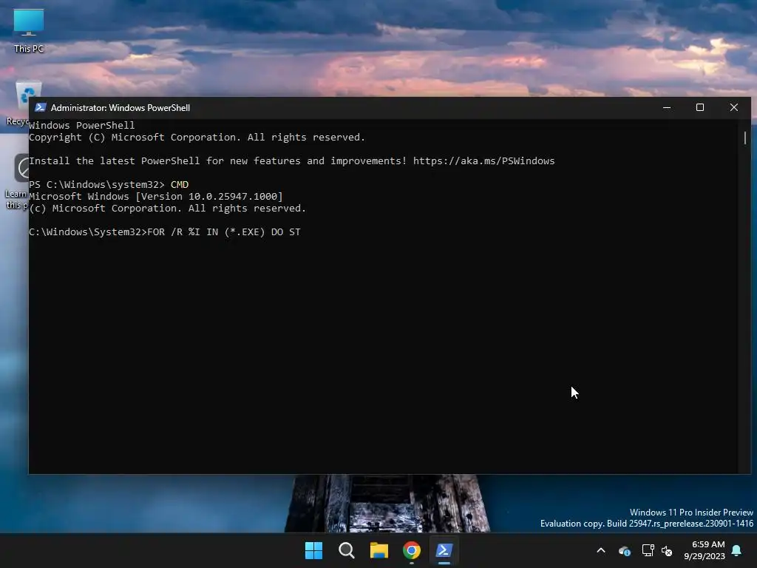Click the https://aka.ms/PSWindows URL text
757x568 pixels.
483,160
